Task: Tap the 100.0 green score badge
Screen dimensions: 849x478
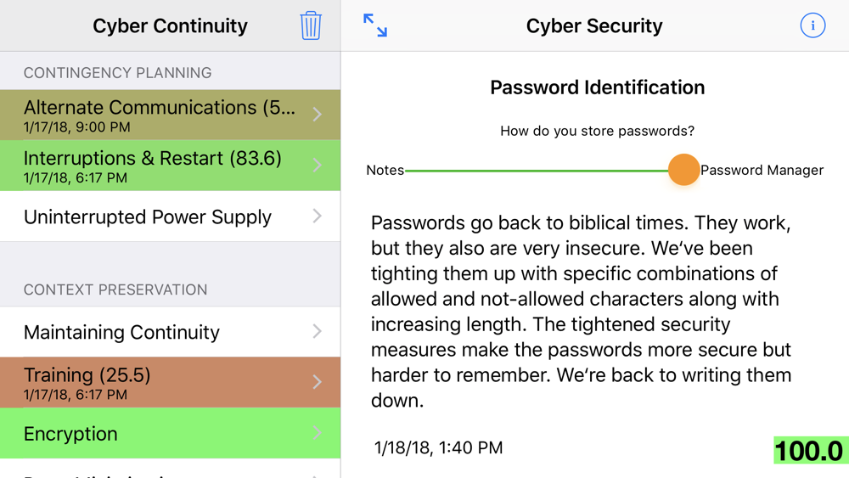Action: 811,450
